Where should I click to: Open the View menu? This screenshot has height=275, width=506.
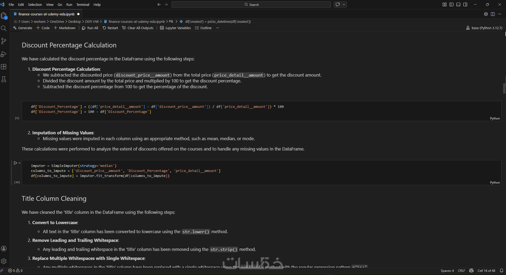tap(50, 5)
